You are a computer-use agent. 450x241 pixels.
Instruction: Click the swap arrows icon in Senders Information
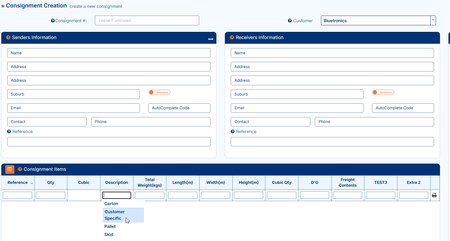211,39
